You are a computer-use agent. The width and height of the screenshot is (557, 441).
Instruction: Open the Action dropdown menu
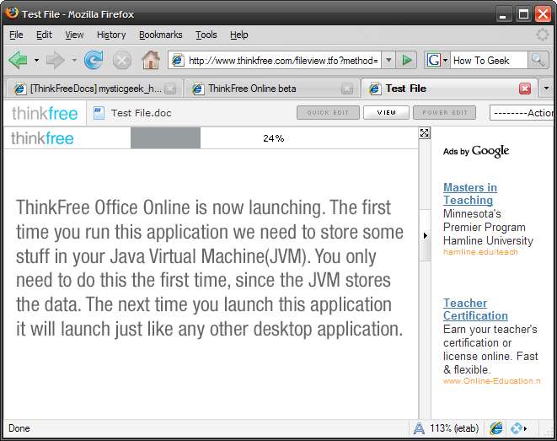(522, 113)
